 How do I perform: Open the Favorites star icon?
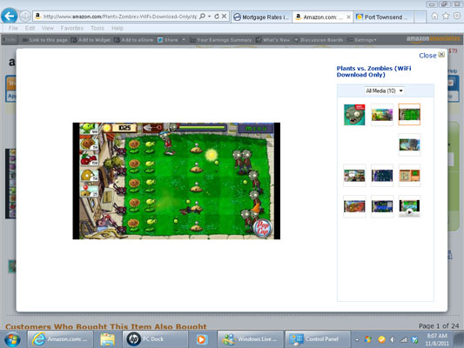pos(446,16)
